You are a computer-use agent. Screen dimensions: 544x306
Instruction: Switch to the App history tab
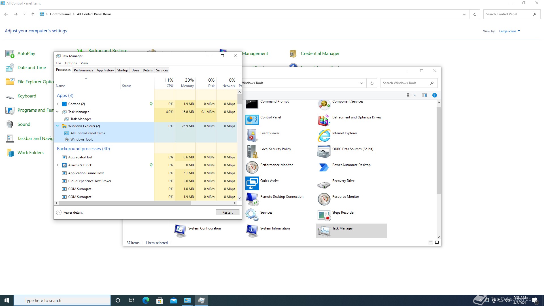105,70
